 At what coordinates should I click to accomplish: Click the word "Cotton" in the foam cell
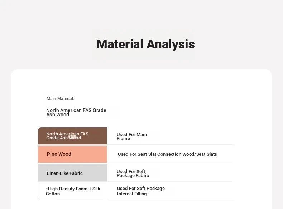(53, 194)
